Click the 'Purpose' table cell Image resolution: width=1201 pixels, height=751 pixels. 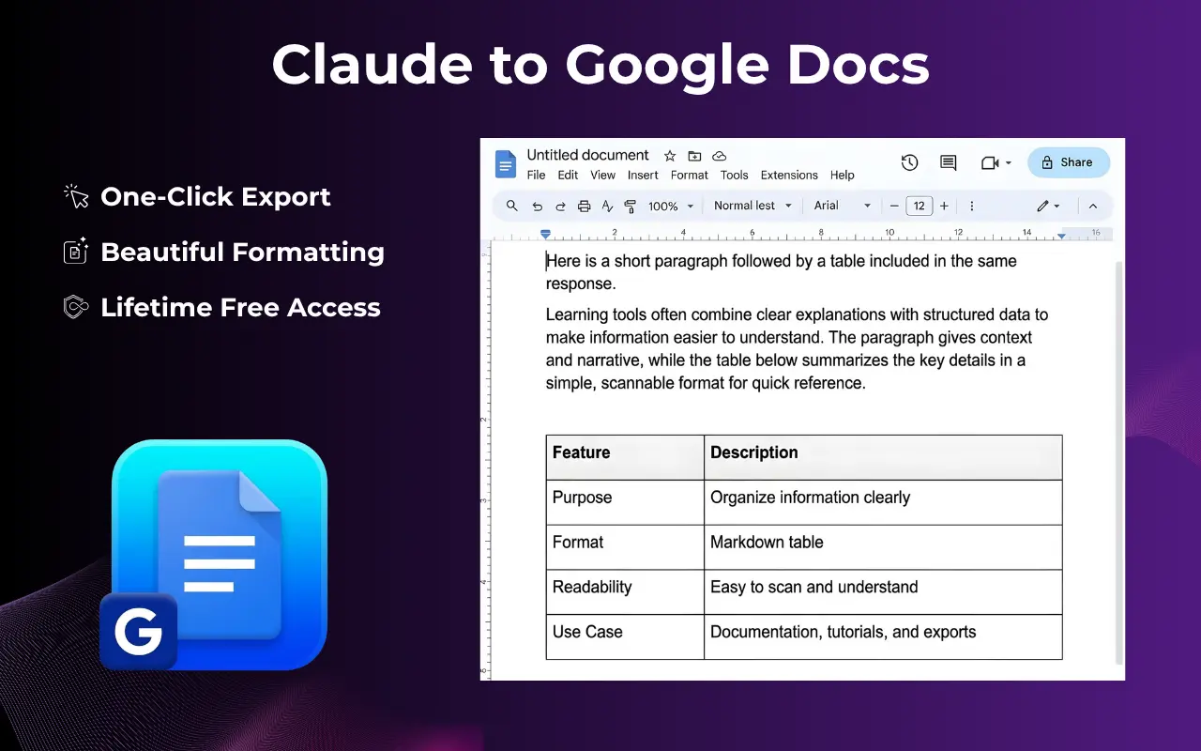click(625, 502)
